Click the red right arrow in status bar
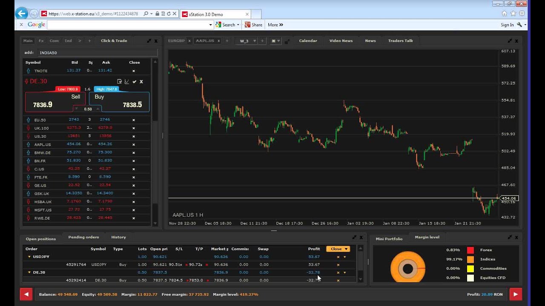545x306 pixels. tap(516, 294)
